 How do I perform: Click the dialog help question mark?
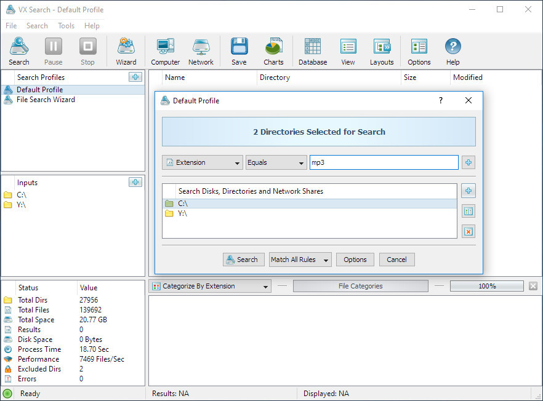(x=441, y=100)
